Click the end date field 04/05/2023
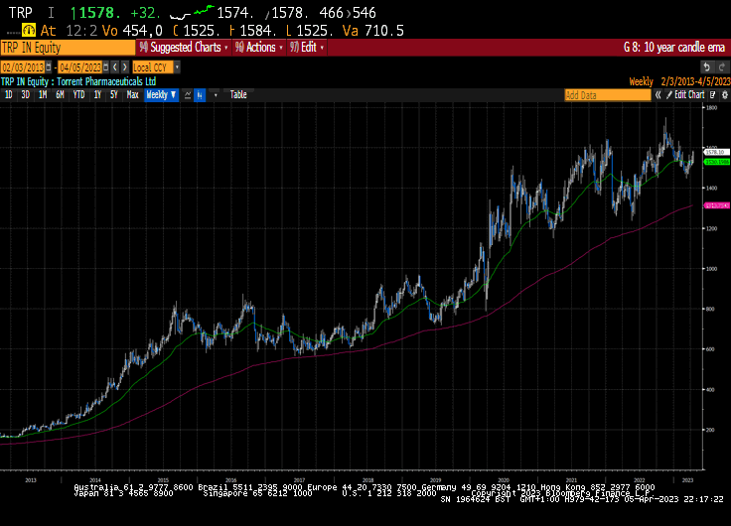731x526 pixels. [80, 67]
